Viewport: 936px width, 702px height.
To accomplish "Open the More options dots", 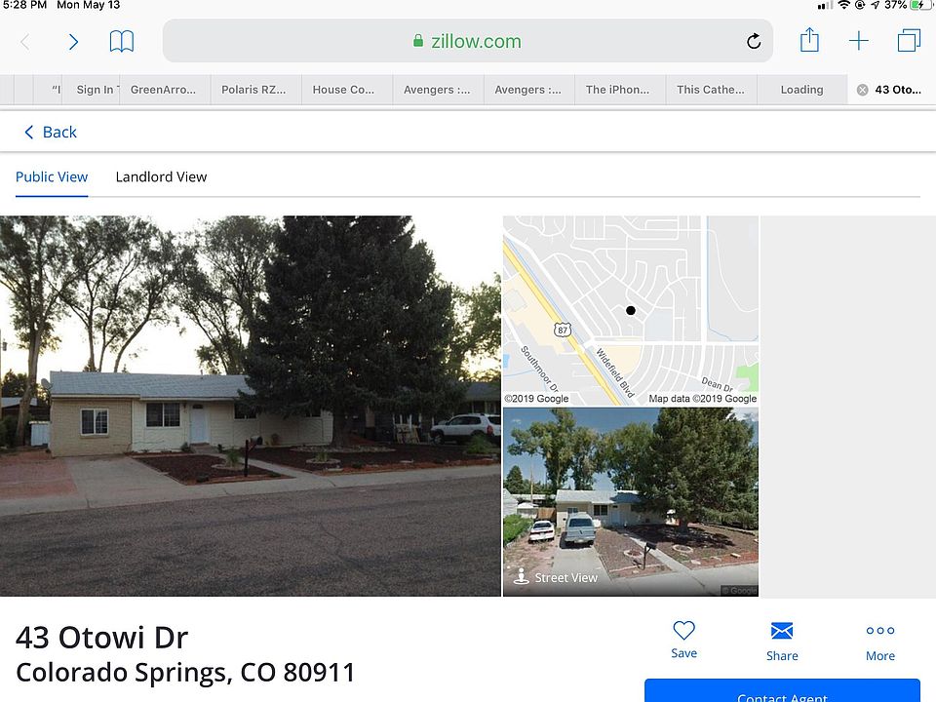I will pyautogui.click(x=880, y=642).
